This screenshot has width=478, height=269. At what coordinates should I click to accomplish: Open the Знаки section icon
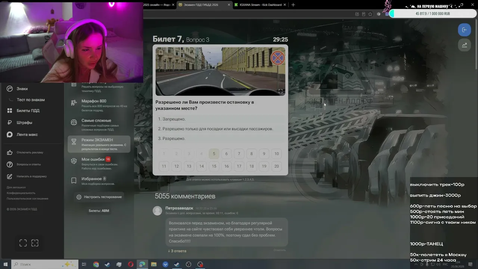click(10, 89)
